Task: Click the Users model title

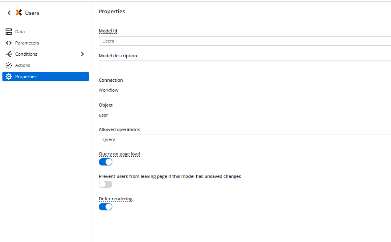Action: (32, 13)
